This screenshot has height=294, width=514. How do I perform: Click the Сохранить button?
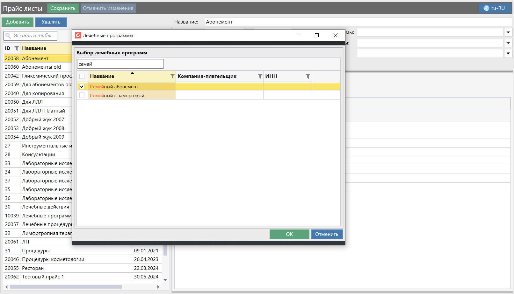coord(63,8)
